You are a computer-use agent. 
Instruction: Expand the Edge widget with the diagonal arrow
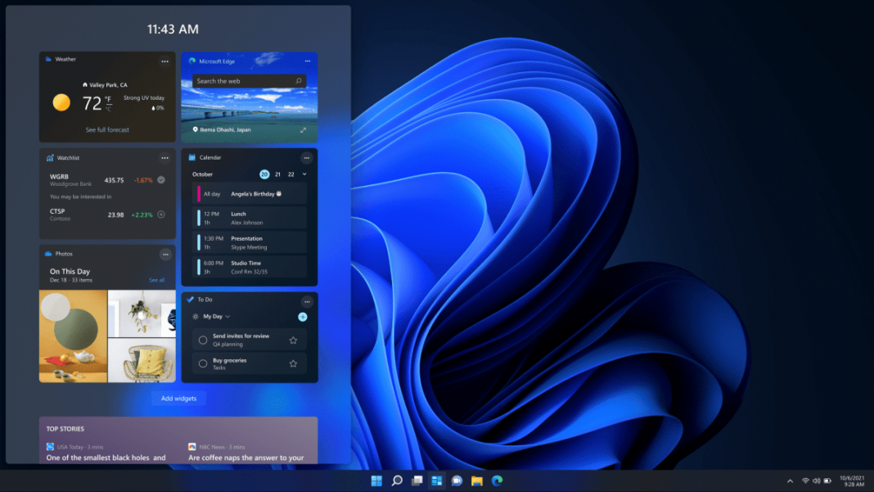(x=303, y=129)
